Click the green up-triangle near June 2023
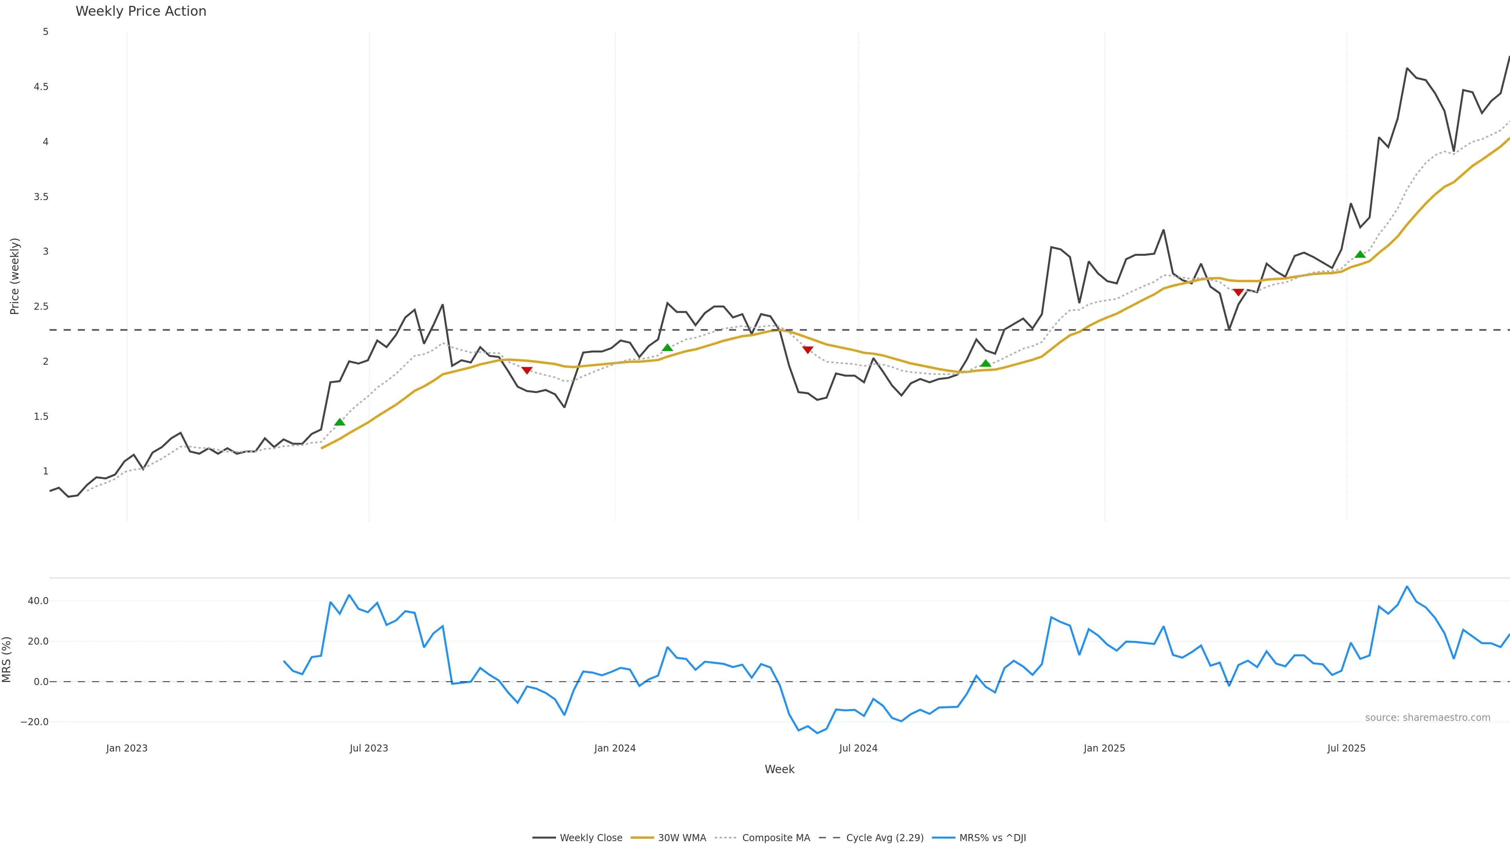1510x849 pixels. (339, 422)
